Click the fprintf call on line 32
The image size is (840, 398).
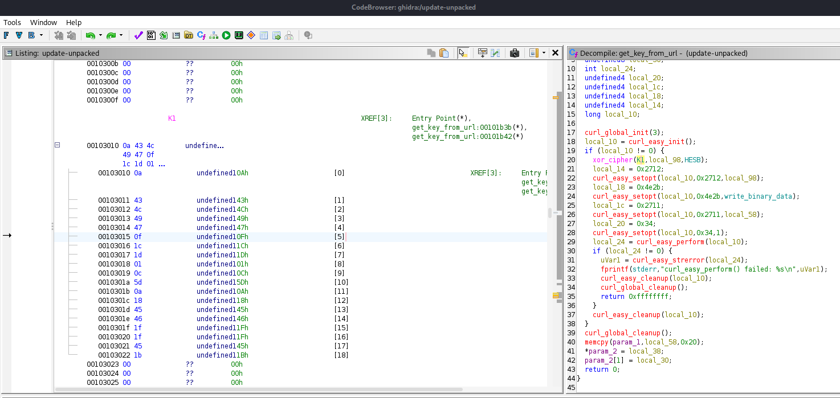pos(614,269)
